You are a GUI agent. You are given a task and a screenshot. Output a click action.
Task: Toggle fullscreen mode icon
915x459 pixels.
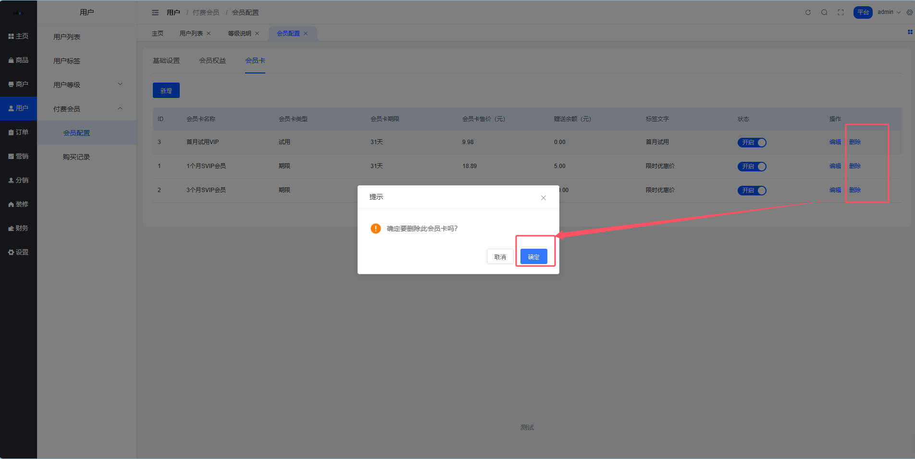[841, 12]
